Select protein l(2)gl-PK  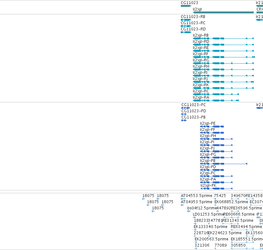[217, 189]
